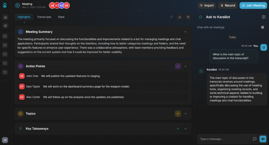Viewport: 269px width, 145px height.
Task: Click the download icon in highlights toolbar
Action: coord(180,17)
